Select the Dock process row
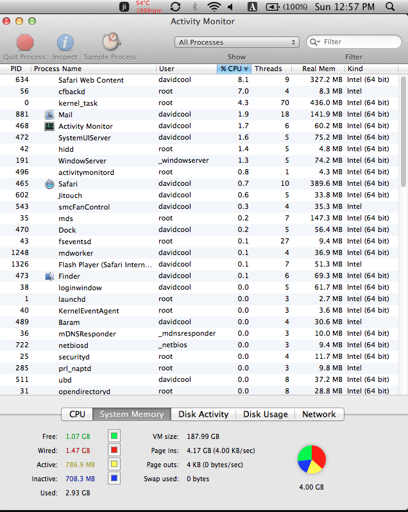 [x=199, y=230]
